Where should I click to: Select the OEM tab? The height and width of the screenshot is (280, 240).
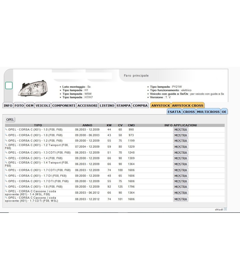point(30,105)
